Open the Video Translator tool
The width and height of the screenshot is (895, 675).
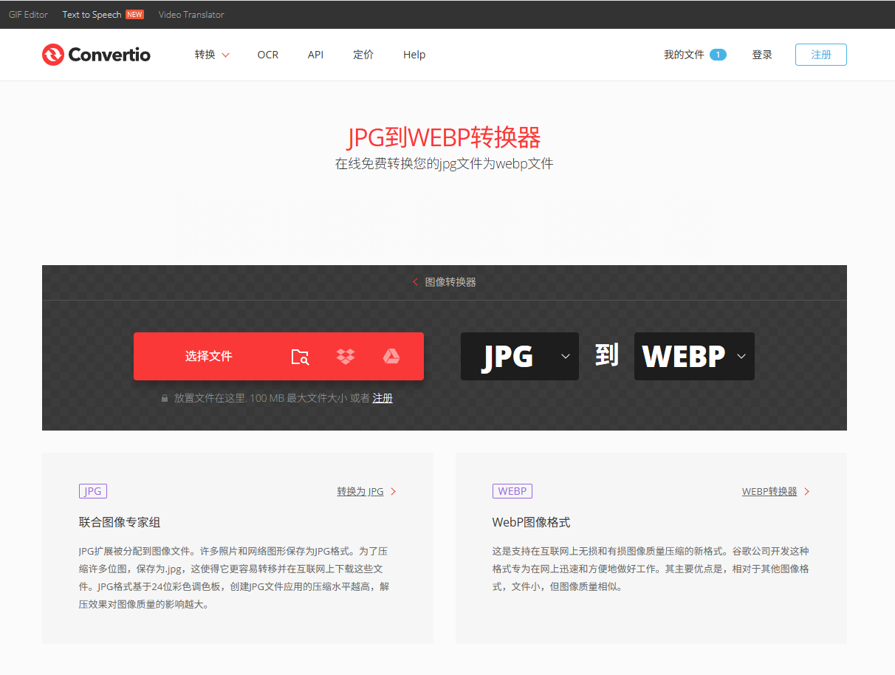[191, 13]
